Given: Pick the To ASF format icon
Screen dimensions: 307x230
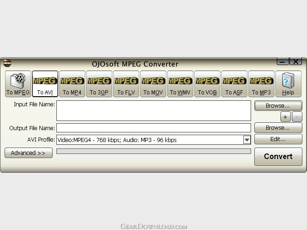Looking at the screenshot, I should point(234,84).
